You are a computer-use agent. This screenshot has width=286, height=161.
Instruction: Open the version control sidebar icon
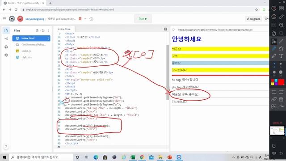(x=6, y=39)
